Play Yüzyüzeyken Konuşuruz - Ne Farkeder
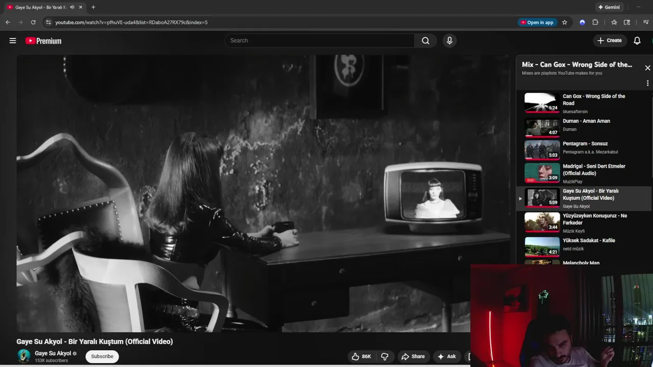Image resolution: width=653 pixels, height=367 pixels. click(x=595, y=219)
